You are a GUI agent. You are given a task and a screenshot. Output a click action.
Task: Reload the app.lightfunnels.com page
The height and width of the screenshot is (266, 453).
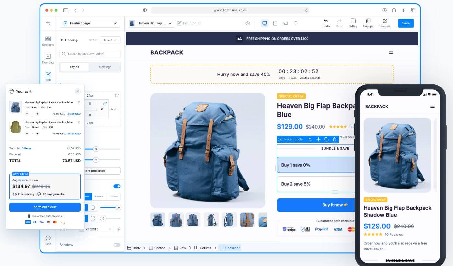coord(306,10)
